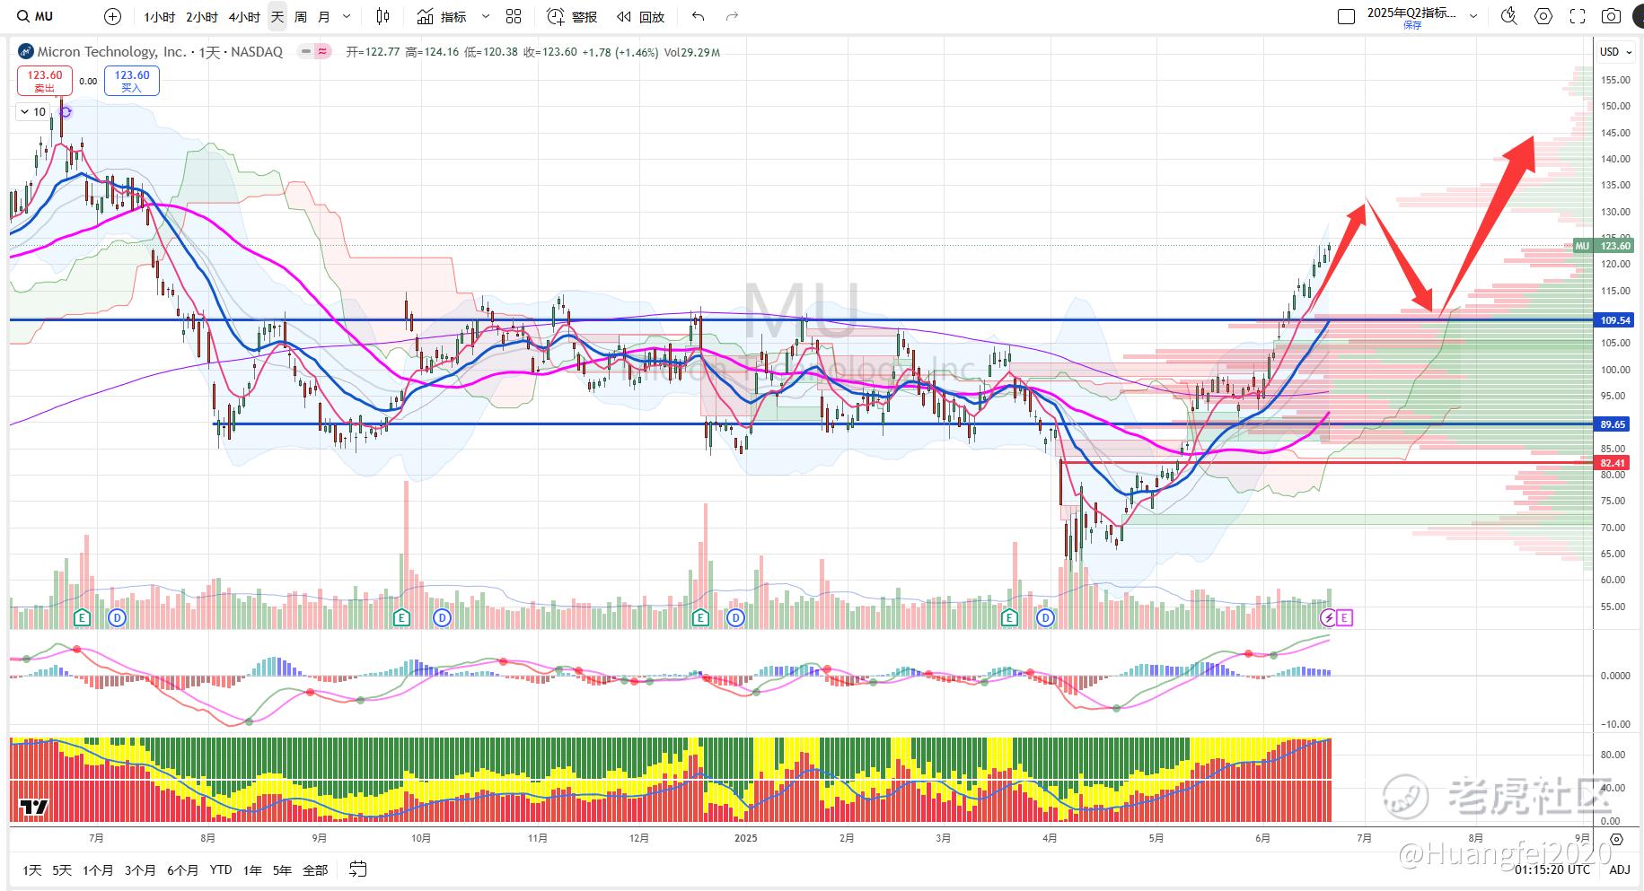Add a comparison symbol with the plus icon

click(x=112, y=16)
